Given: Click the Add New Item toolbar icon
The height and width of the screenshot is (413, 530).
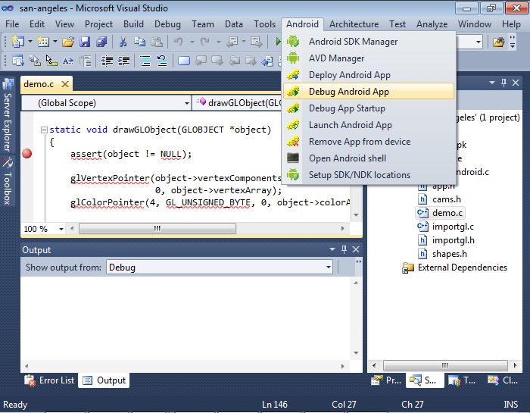Looking at the screenshot, I should click(43, 42).
